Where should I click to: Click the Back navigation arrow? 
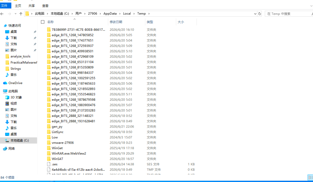(x=2, y=14)
